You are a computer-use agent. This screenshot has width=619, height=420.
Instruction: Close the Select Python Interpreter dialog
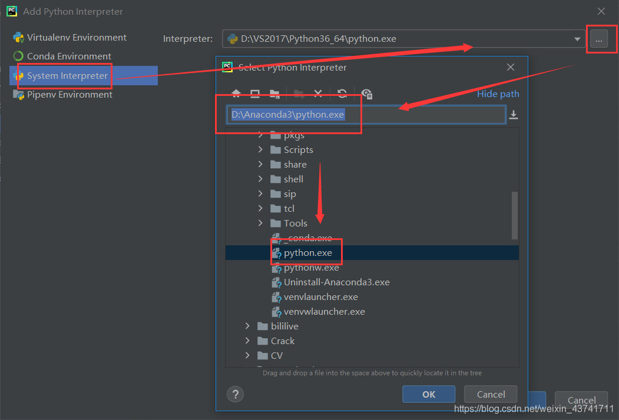511,68
